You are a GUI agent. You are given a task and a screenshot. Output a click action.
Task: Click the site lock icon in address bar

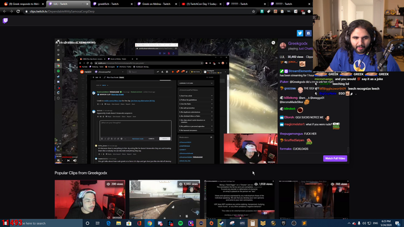pyautogui.click(x=27, y=11)
